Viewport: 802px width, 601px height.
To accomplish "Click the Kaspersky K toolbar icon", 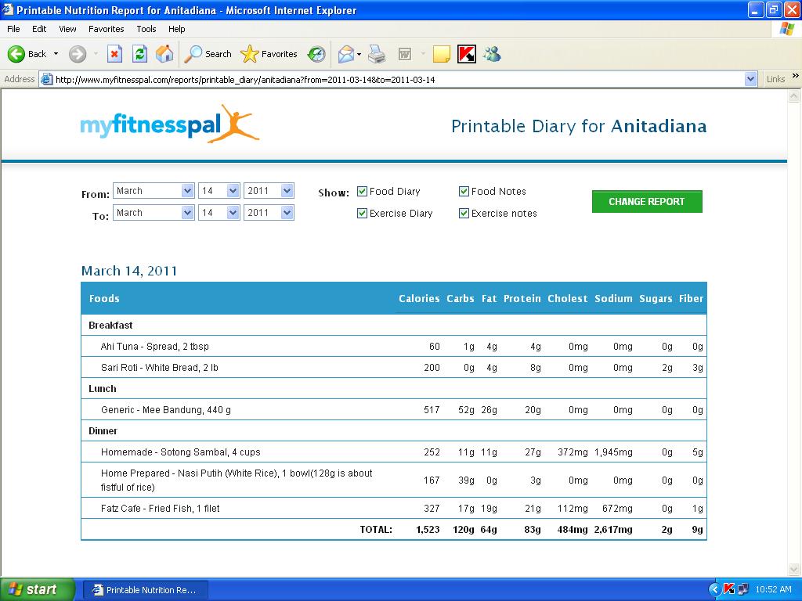I will (x=467, y=54).
